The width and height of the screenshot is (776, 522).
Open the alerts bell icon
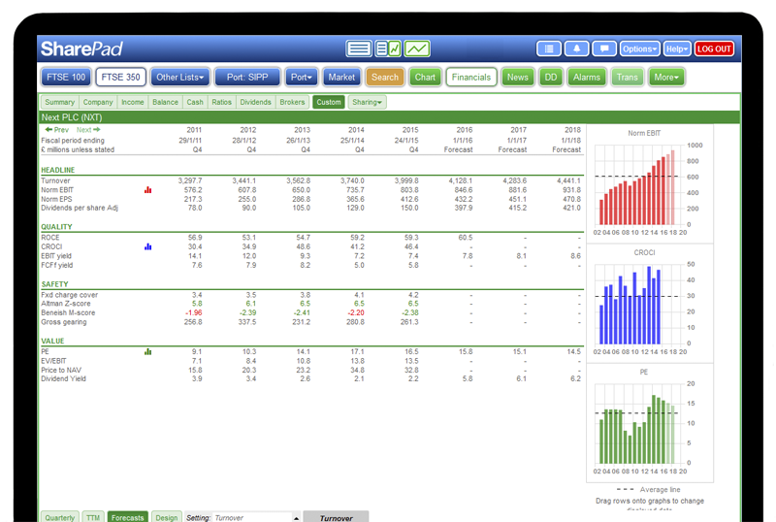577,49
